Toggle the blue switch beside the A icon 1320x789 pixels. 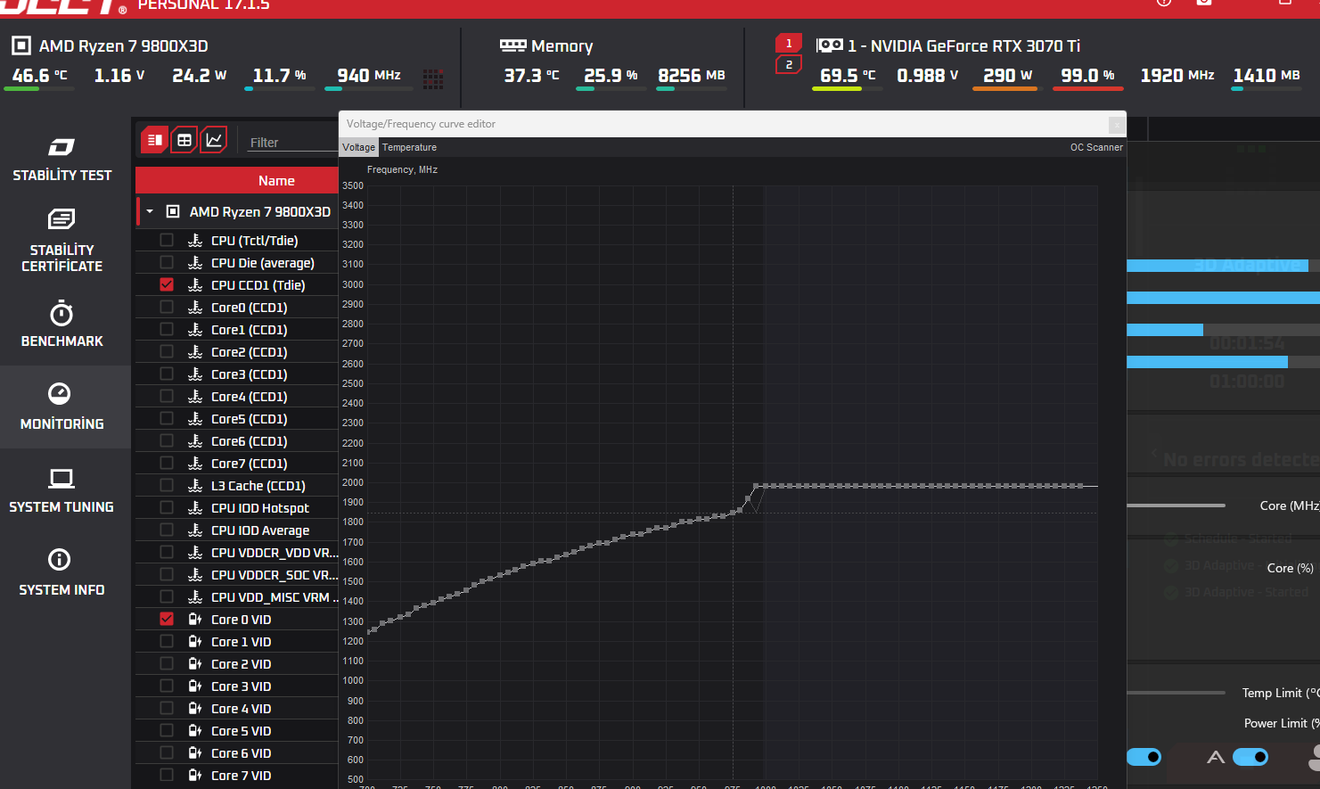point(1250,757)
